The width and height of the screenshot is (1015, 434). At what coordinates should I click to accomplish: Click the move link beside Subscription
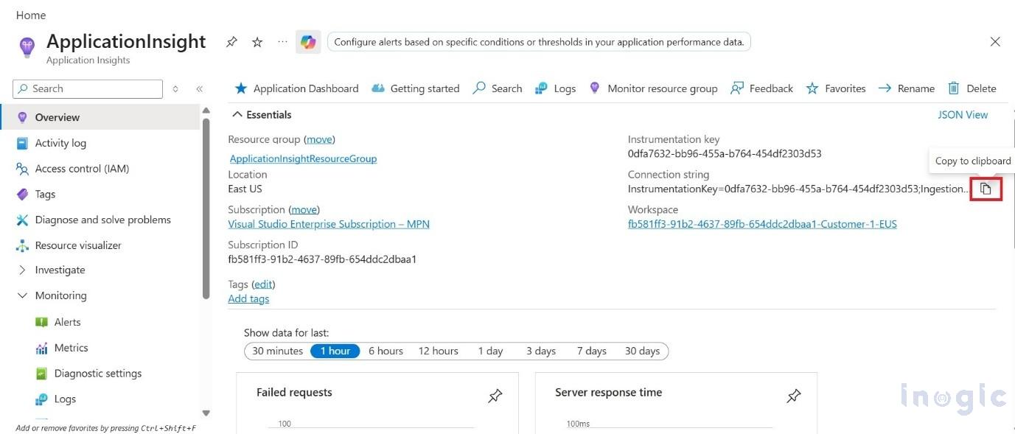pyautogui.click(x=304, y=209)
